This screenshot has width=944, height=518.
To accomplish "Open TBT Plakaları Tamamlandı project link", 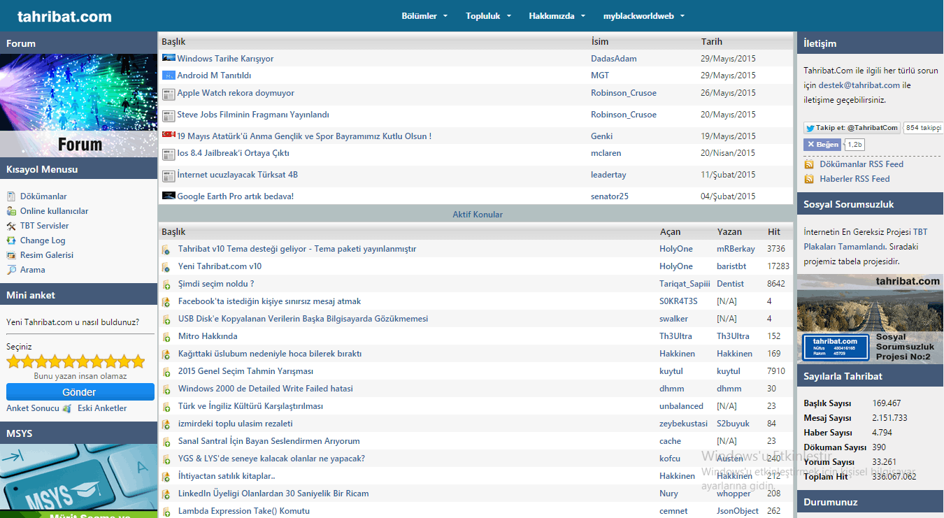I will [x=866, y=239].
